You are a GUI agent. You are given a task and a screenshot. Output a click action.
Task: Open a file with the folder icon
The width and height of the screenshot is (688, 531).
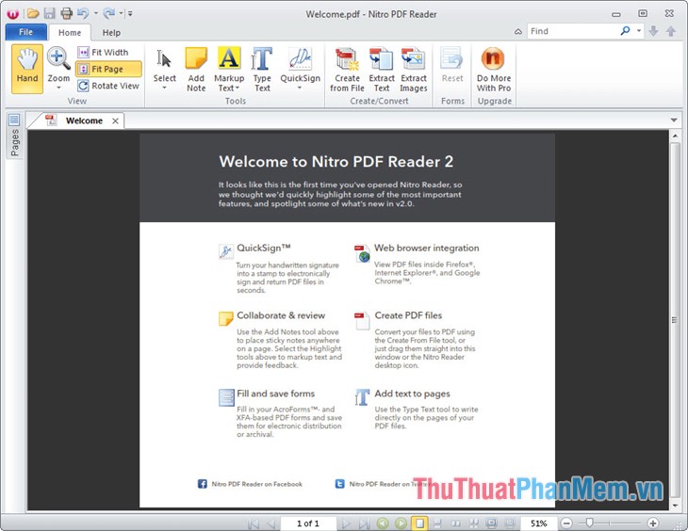click(33, 13)
